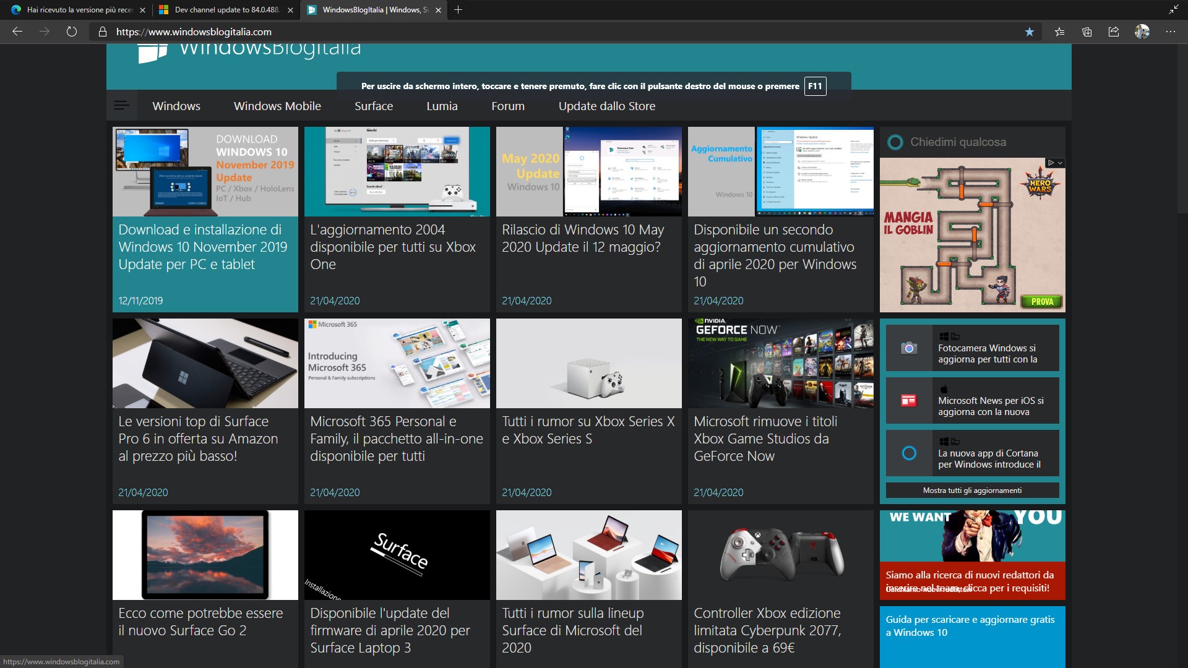1188x668 pixels.
Task: Click the Xbox Series X console thumbnail
Action: pos(588,363)
